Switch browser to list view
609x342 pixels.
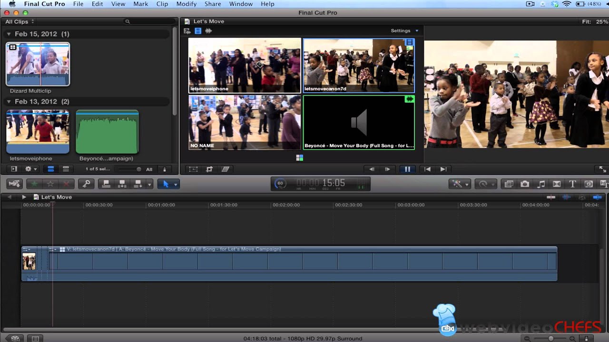tap(66, 169)
